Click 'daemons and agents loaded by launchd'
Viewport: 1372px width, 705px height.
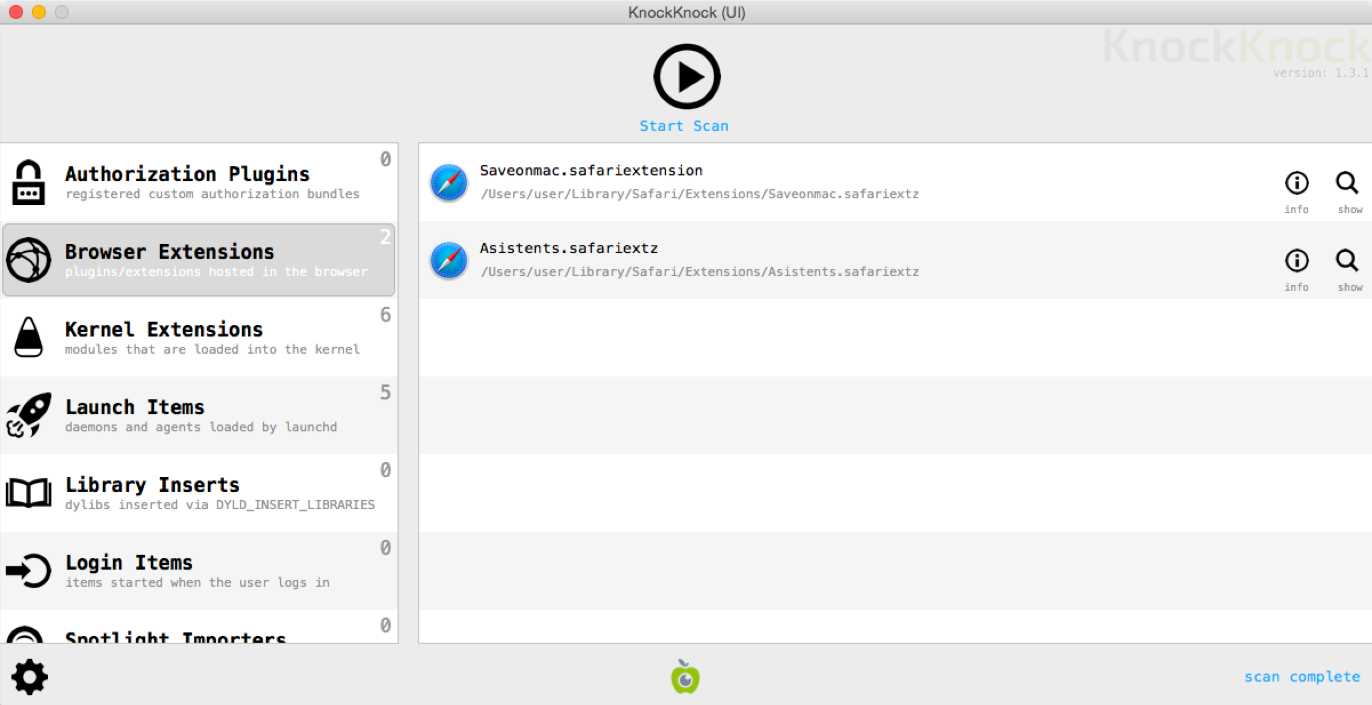coord(201,427)
